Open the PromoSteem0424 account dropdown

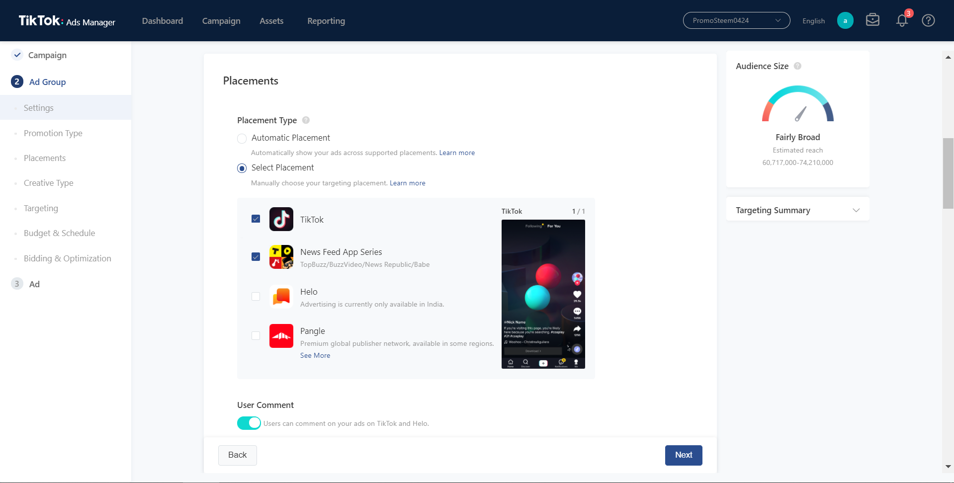(736, 20)
